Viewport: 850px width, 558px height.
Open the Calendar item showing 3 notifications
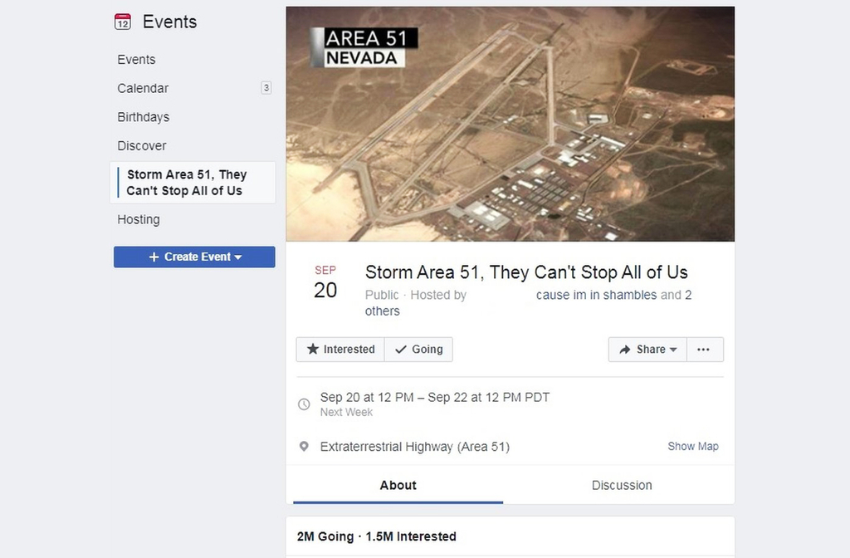[142, 88]
